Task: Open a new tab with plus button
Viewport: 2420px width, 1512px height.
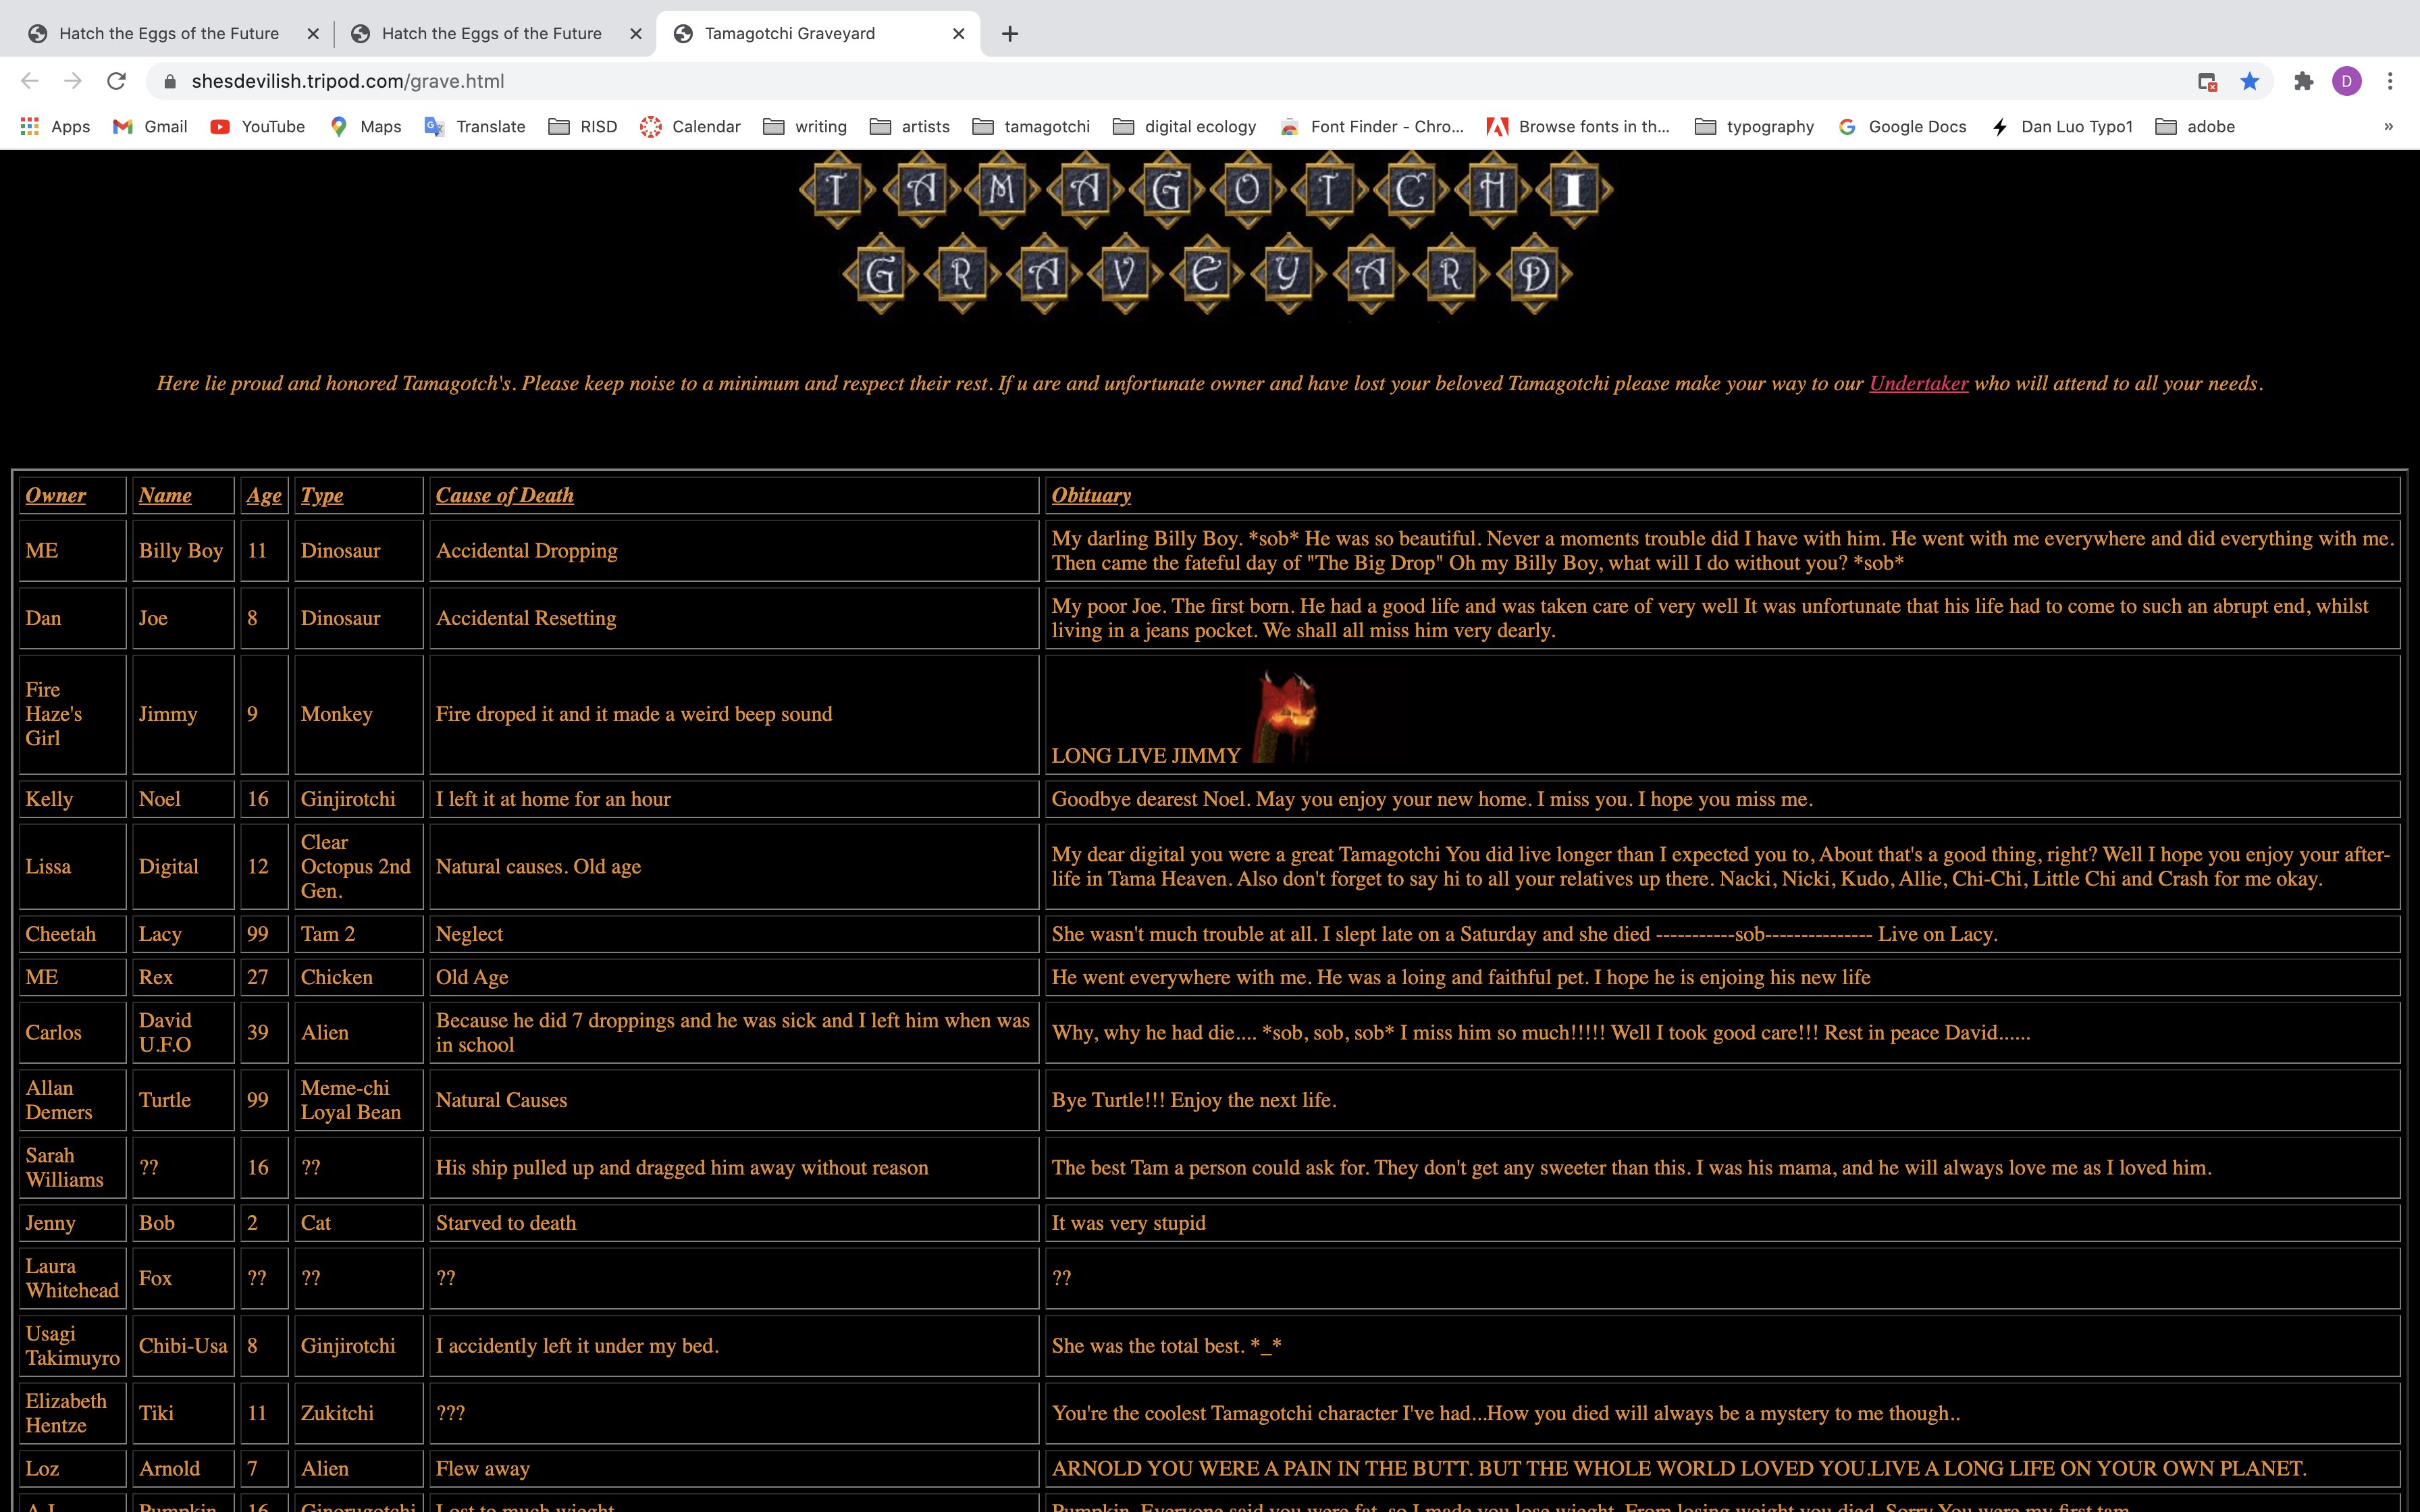Action: (1010, 34)
